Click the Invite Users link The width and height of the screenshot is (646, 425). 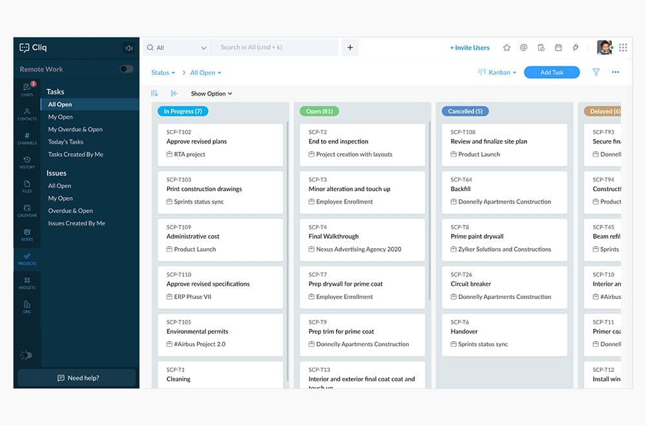coord(470,48)
